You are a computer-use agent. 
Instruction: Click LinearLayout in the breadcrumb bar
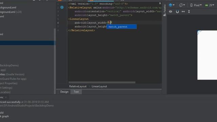click(x=99, y=86)
